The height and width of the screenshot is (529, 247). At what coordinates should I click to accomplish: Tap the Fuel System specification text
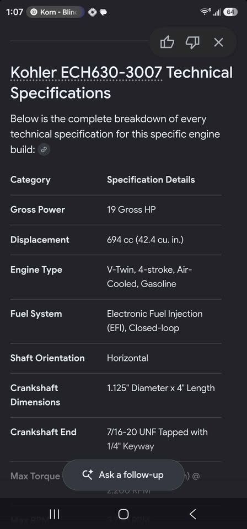click(x=155, y=321)
